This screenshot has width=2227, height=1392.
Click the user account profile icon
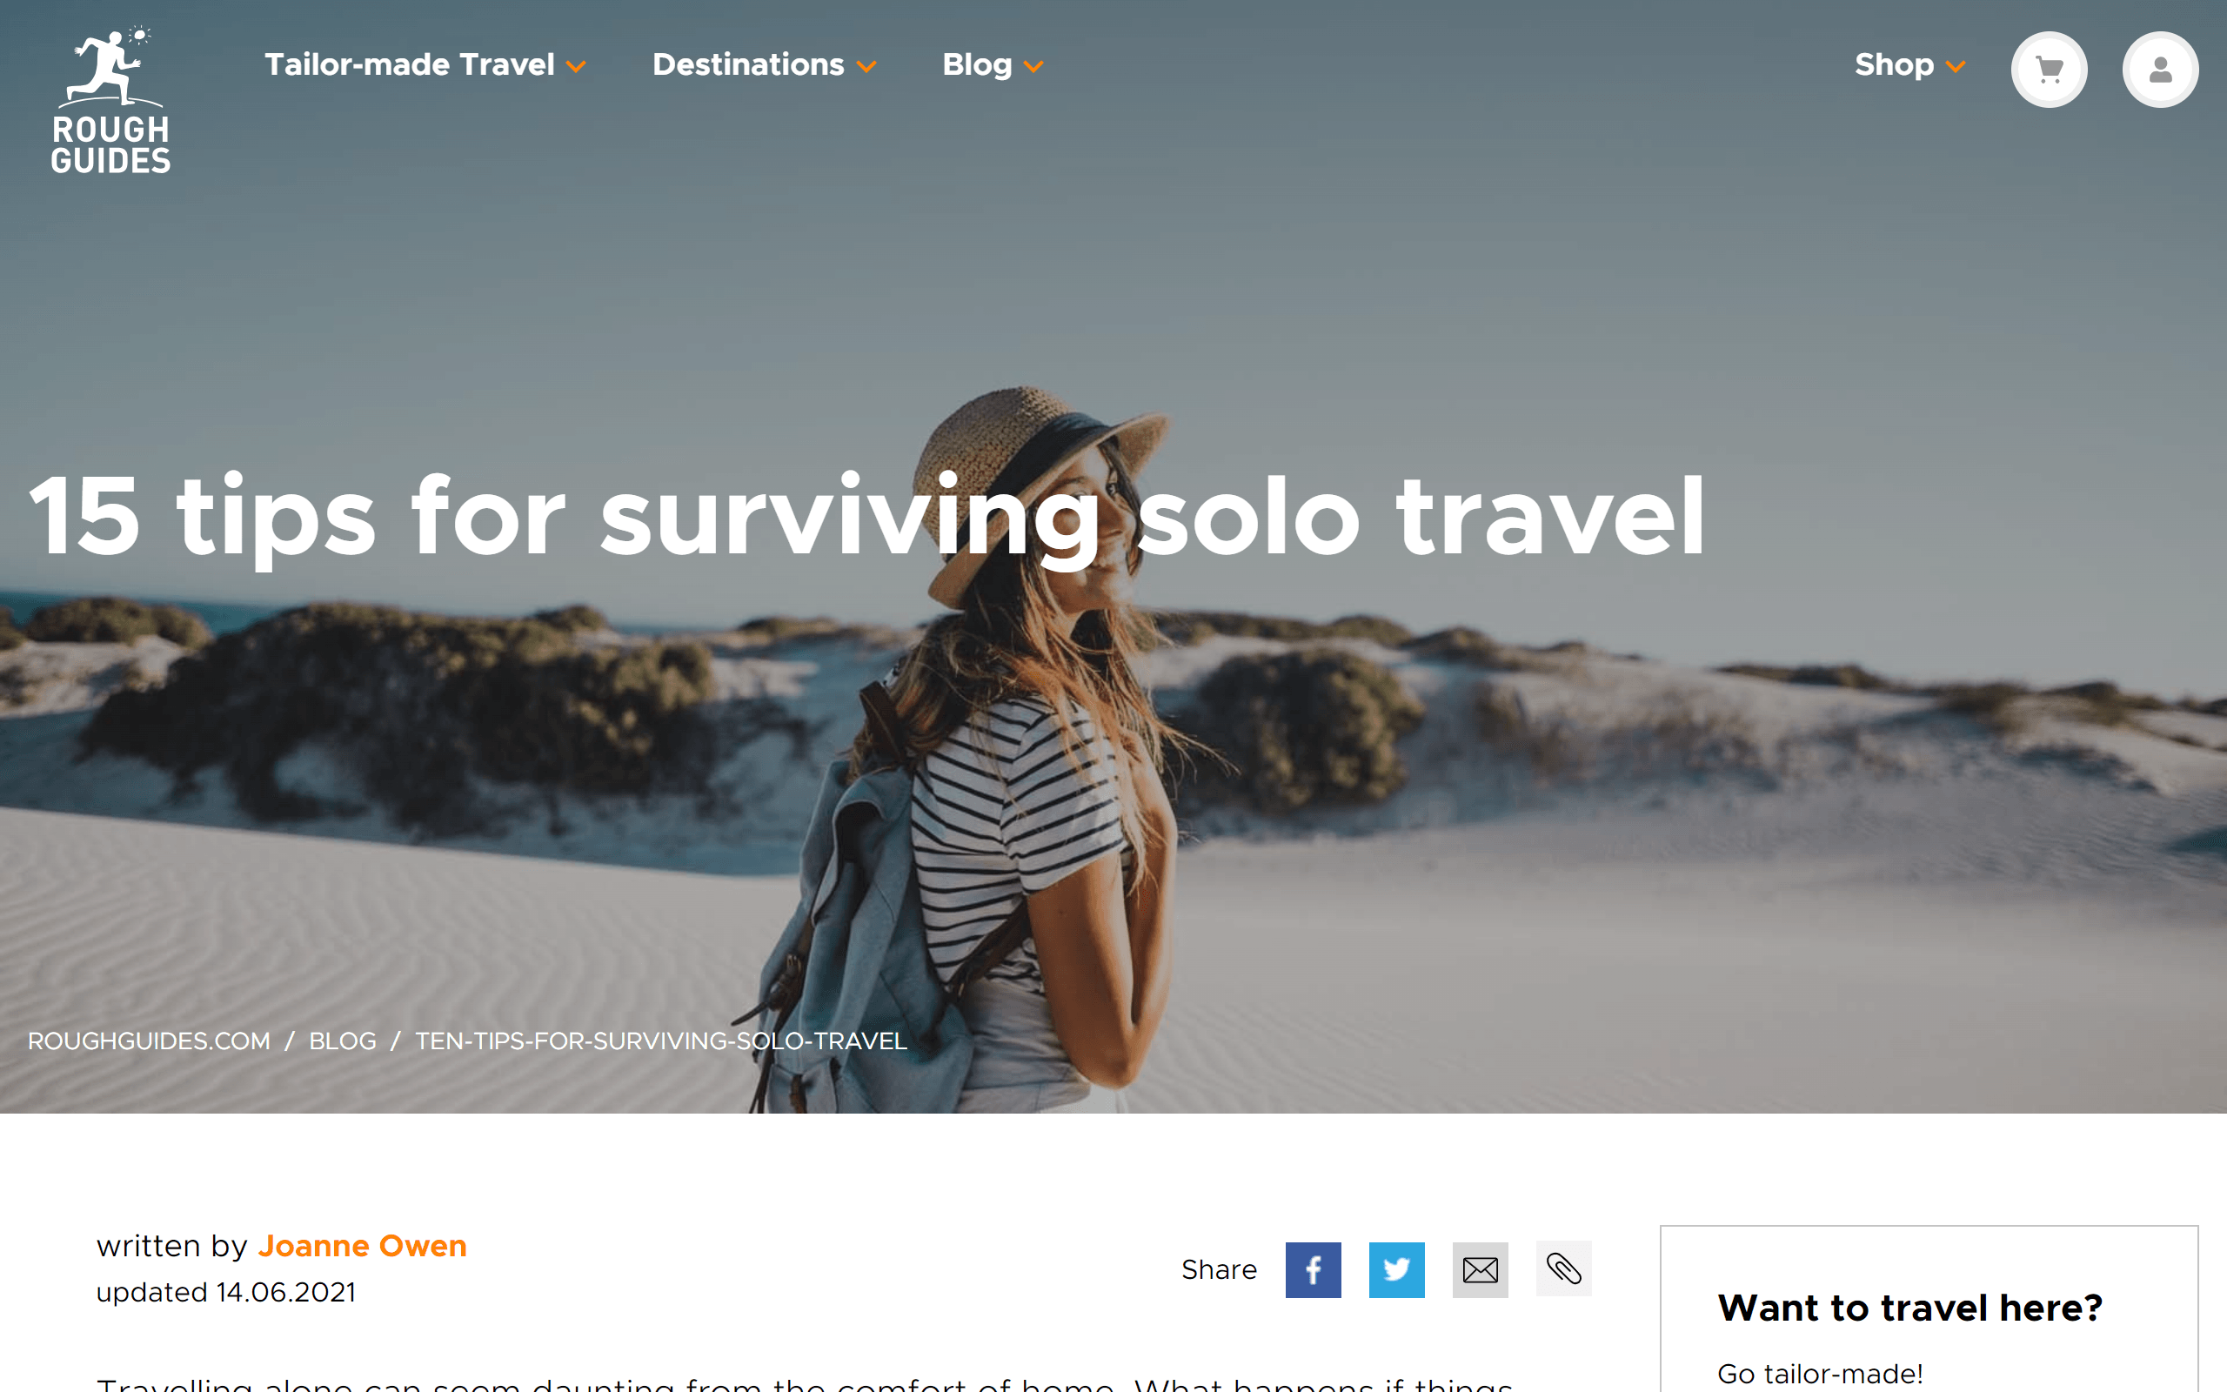(2160, 70)
